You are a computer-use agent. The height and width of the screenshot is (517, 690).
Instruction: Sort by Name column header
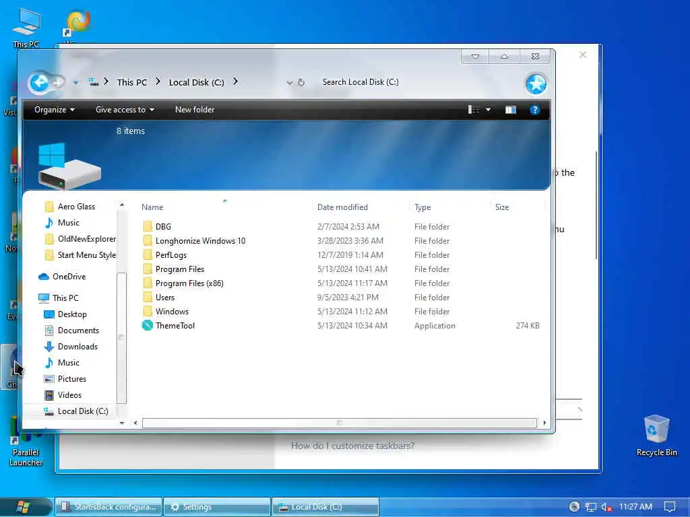(x=152, y=207)
